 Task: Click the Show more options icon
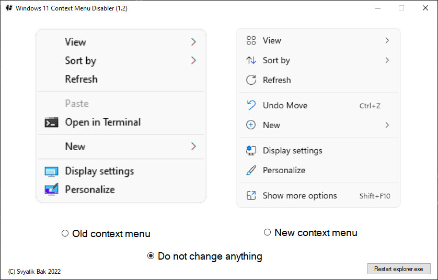[251, 196]
